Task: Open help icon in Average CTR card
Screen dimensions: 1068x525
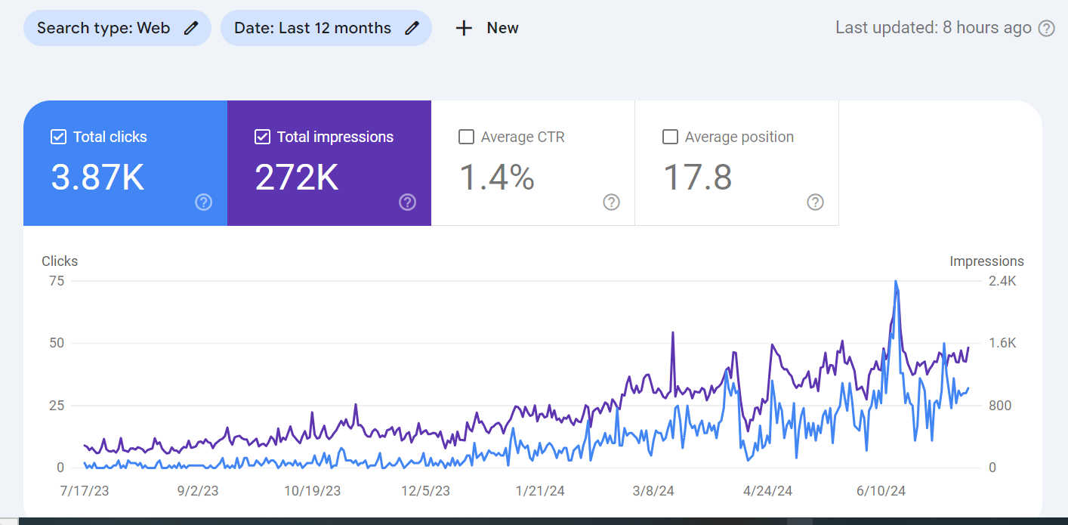Action: pos(611,202)
